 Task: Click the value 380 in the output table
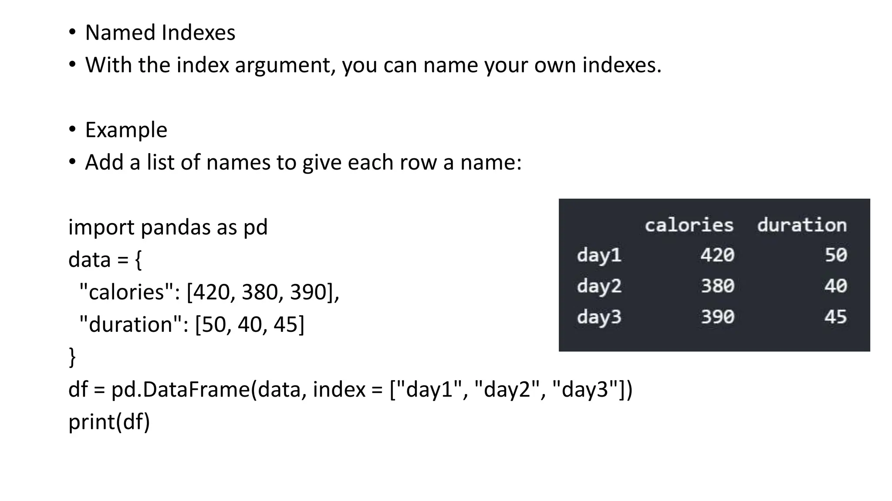tap(717, 286)
